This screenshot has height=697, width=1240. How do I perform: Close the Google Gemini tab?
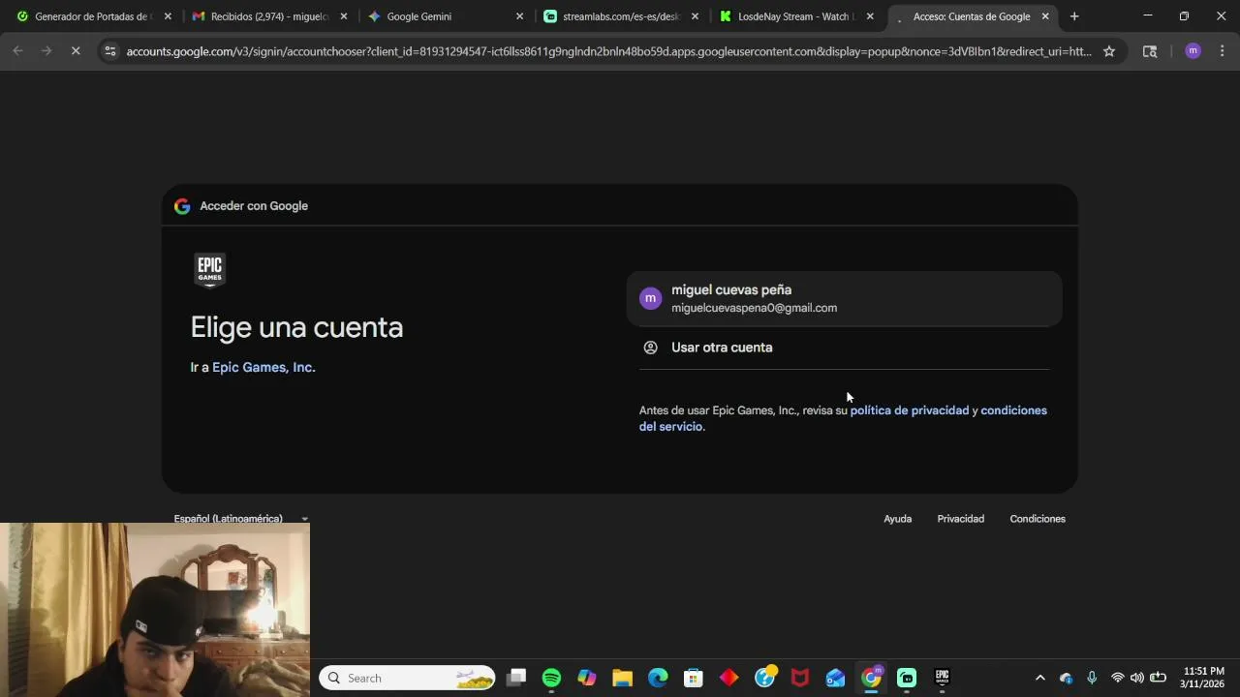519,16
